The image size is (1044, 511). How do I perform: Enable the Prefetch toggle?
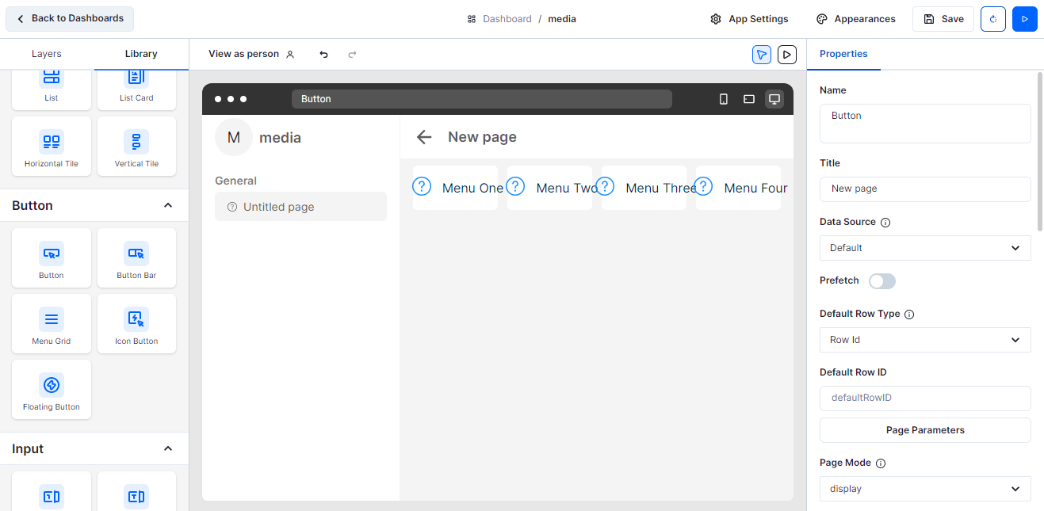pyautogui.click(x=881, y=281)
